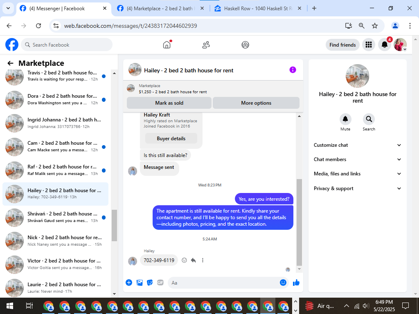Open the Windows Start menu
Viewport: 419px width, 314px height.
click(x=10, y=306)
